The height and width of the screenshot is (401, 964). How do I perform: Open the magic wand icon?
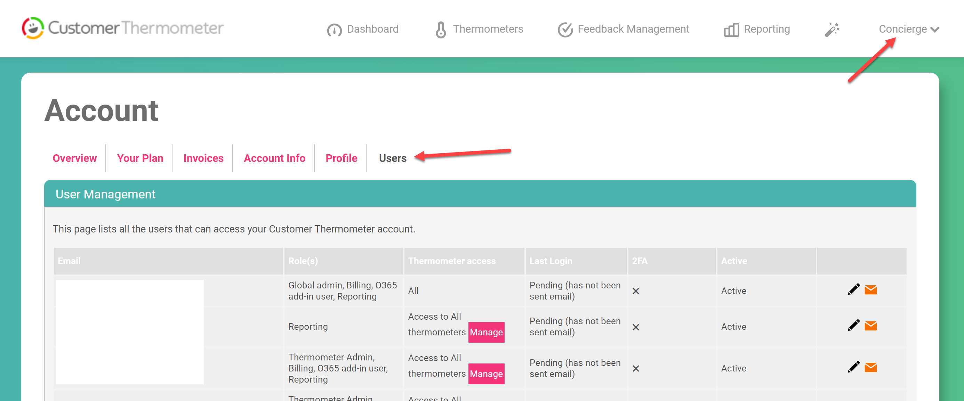point(832,30)
